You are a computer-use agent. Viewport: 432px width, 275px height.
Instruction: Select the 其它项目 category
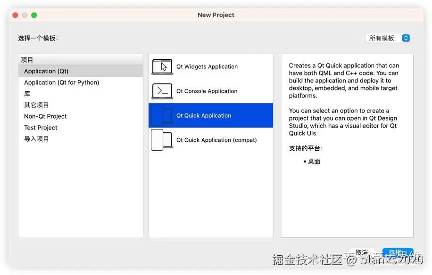pos(81,105)
